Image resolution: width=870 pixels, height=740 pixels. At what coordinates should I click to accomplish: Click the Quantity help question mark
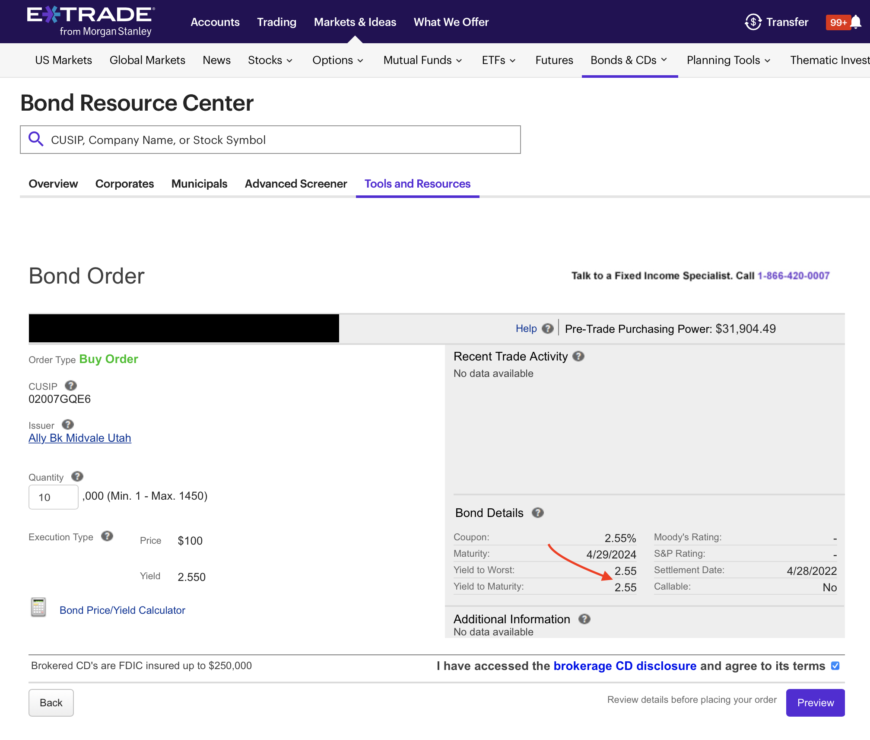(x=77, y=476)
